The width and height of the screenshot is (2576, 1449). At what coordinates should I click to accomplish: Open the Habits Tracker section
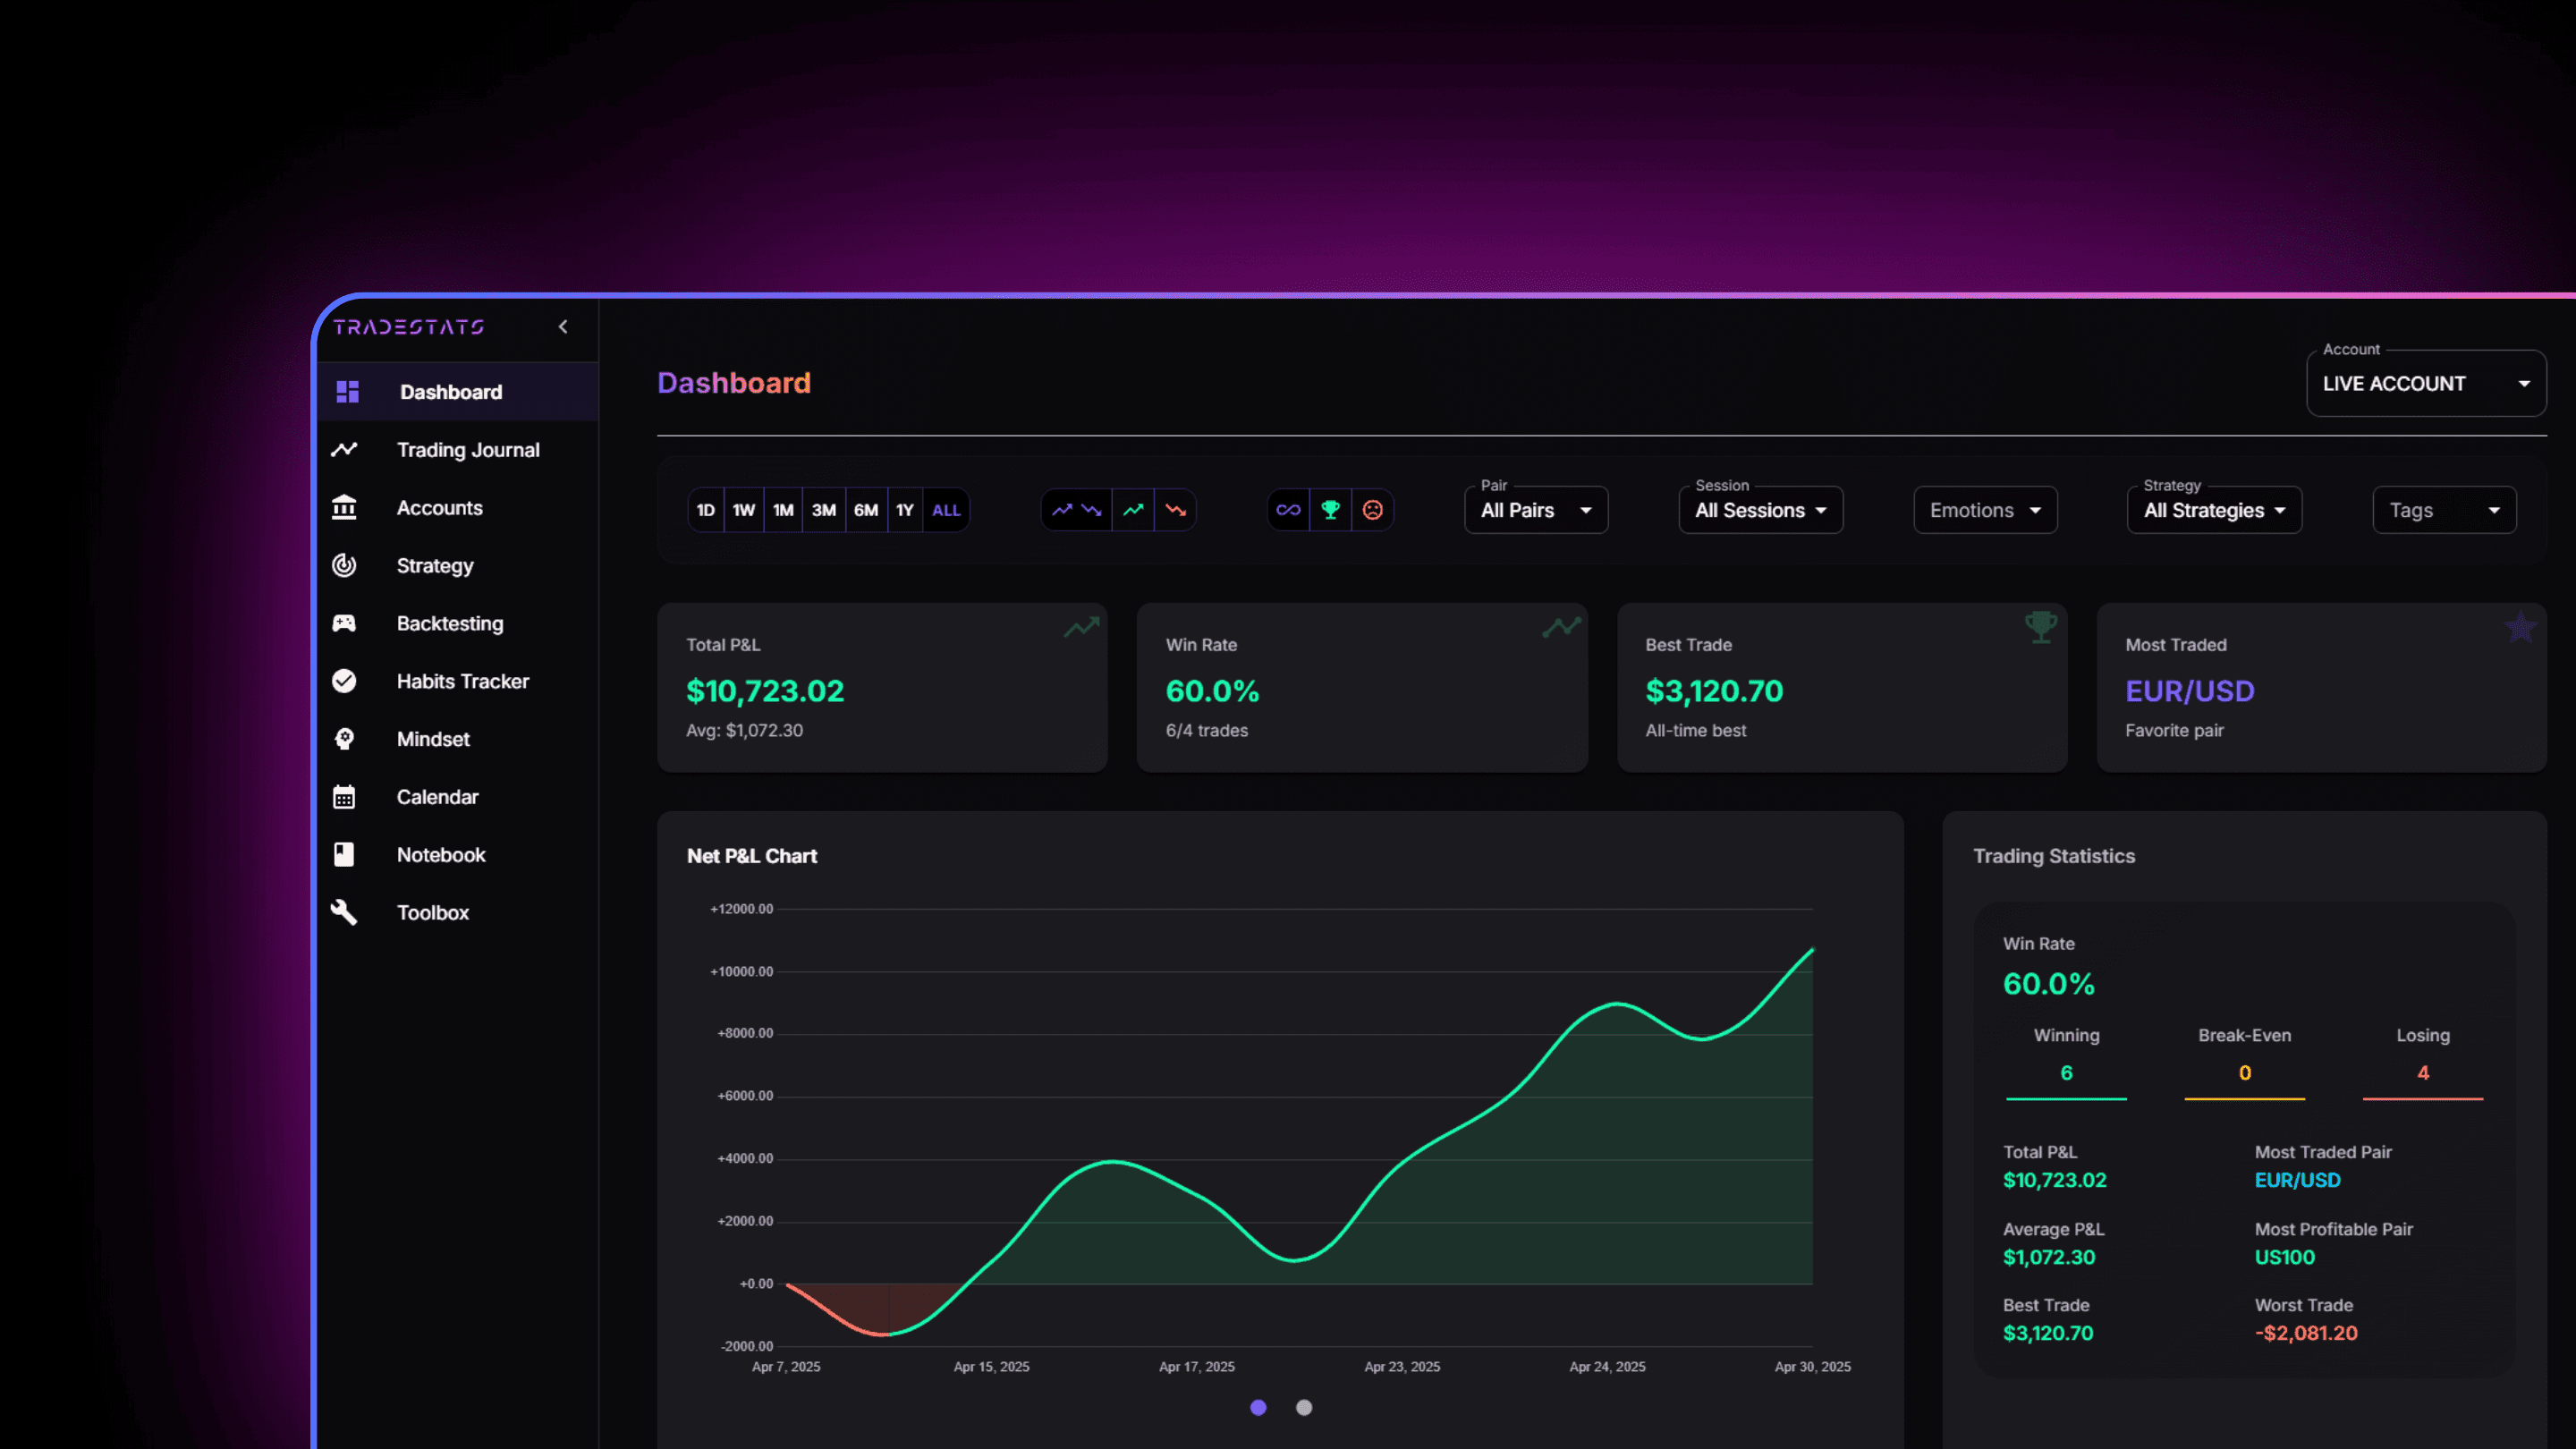(x=459, y=681)
